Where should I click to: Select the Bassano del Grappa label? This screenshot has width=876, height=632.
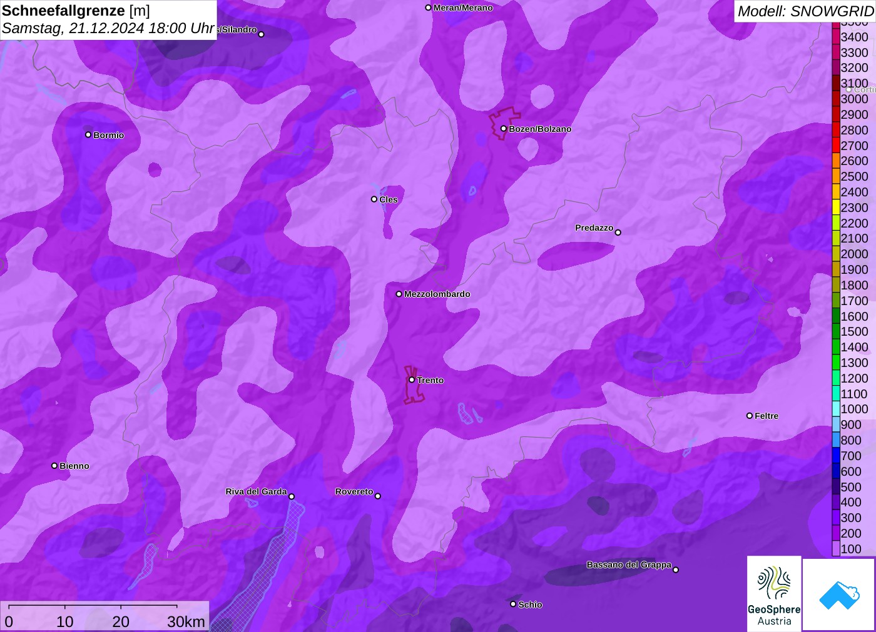629,564
